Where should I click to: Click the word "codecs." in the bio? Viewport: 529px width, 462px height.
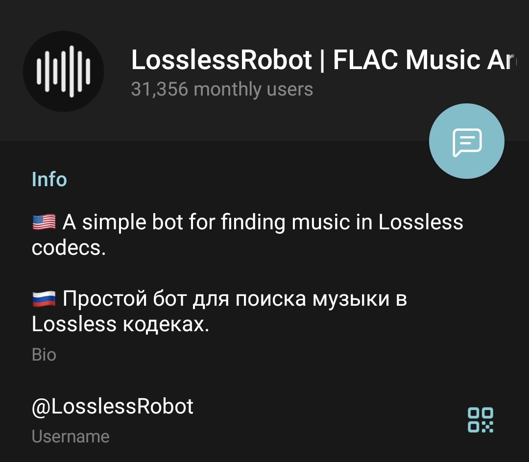point(69,248)
